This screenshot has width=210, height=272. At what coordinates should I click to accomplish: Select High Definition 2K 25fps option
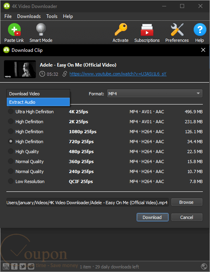tap(11, 121)
